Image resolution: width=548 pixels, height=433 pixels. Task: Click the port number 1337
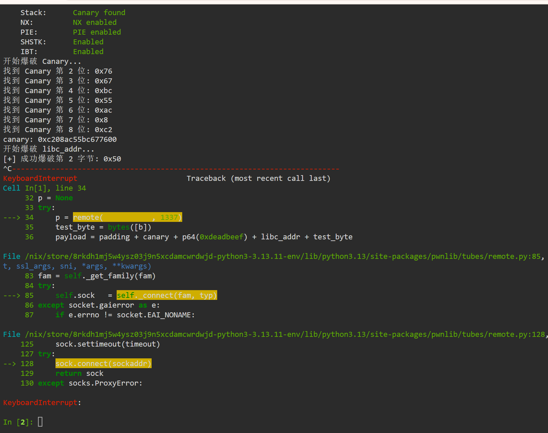click(169, 218)
